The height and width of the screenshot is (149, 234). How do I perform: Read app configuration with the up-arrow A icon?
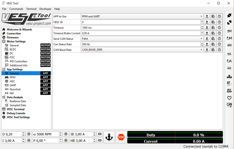[229, 54]
